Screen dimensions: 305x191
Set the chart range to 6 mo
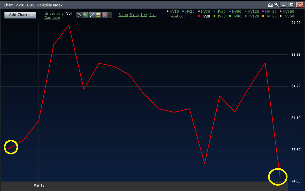click(x=134, y=15)
